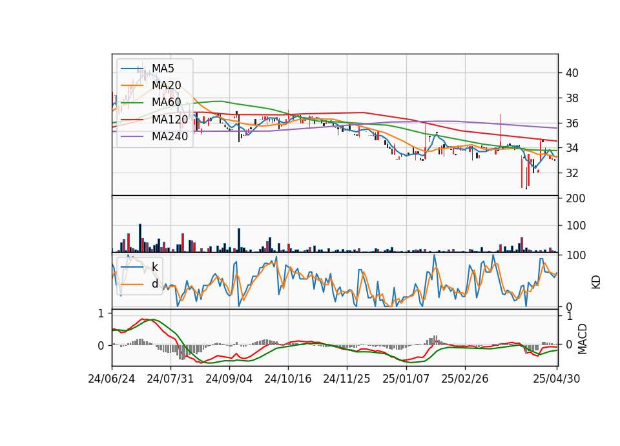Click the k line legend label
Image resolution: width=620 pixels, height=446 pixels.
(154, 267)
